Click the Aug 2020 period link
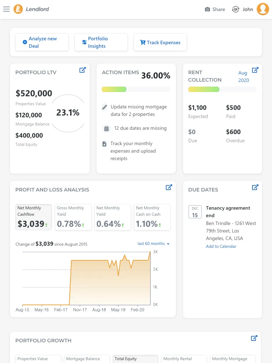Screen dimensions: 272x363 point(244,76)
